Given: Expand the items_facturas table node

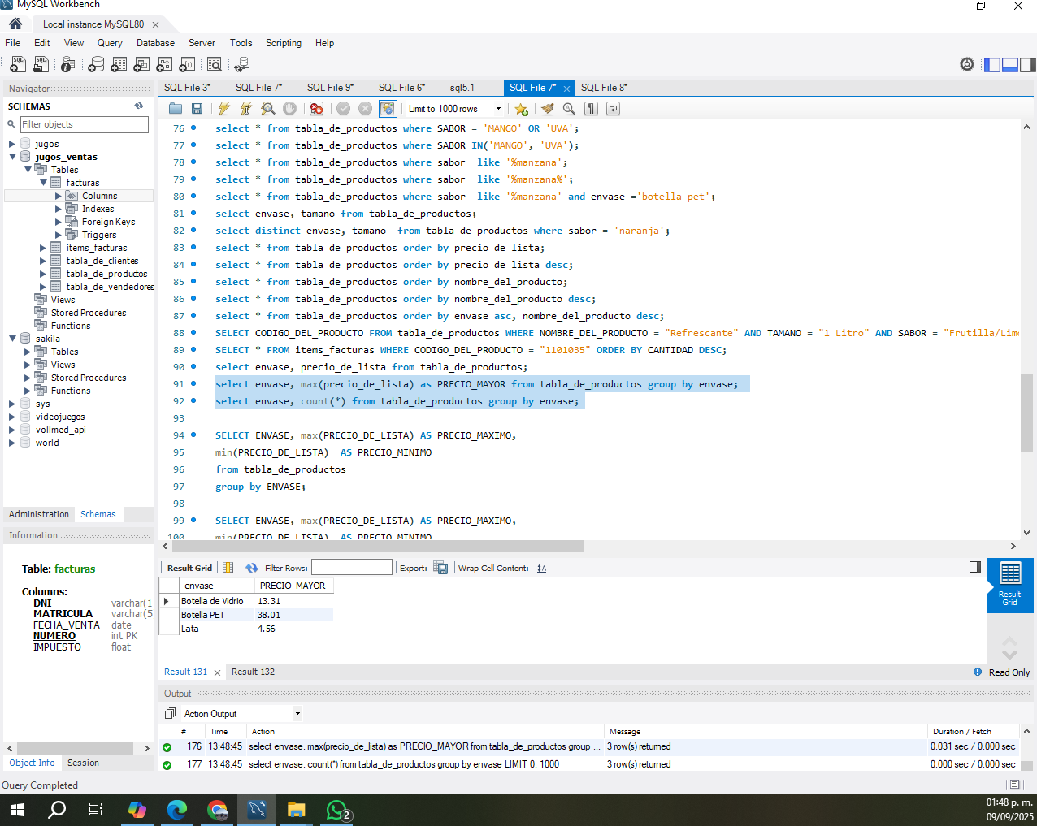Looking at the screenshot, I should tap(43, 248).
